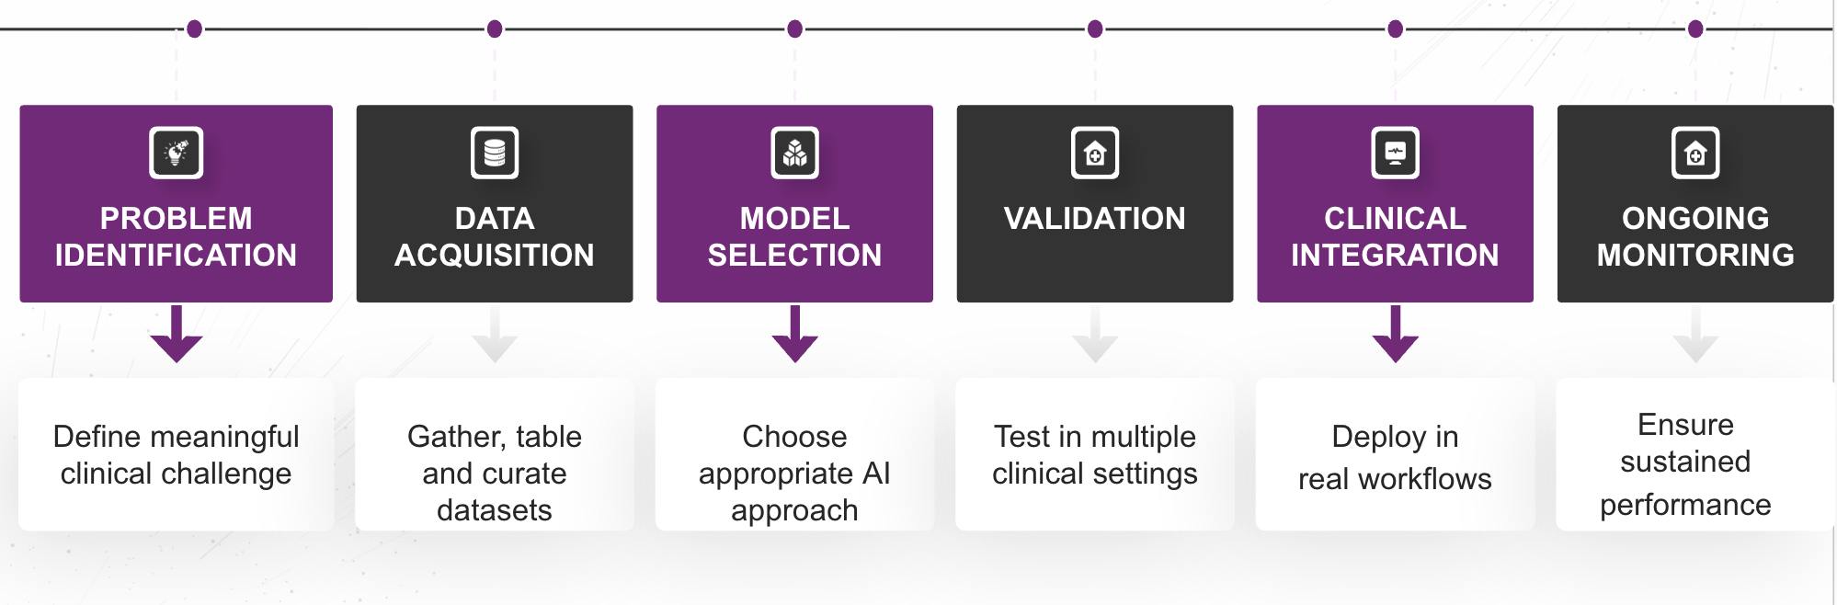Screen dimensions: 1837x605
Task: Click the house icon above Ongoing Monitoring
Action: click(1695, 153)
